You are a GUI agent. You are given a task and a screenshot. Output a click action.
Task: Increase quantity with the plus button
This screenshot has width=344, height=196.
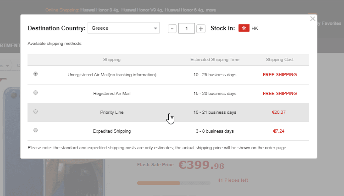coord(201,28)
